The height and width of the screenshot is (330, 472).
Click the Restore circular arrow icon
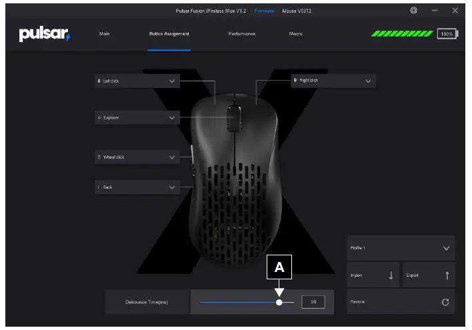pyautogui.click(x=445, y=302)
